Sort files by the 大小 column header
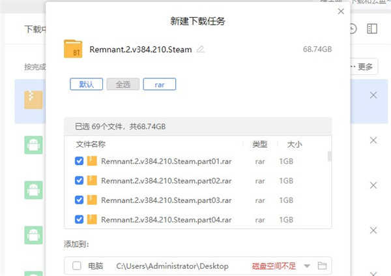Image resolution: width=391 pixels, height=276 pixels. point(294,144)
